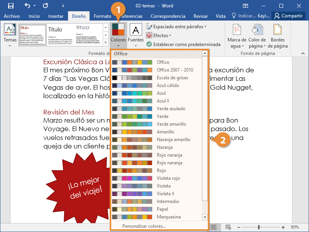Collapse the ribbon with the chevron arrow
The image size is (309, 232).
[303, 53]
